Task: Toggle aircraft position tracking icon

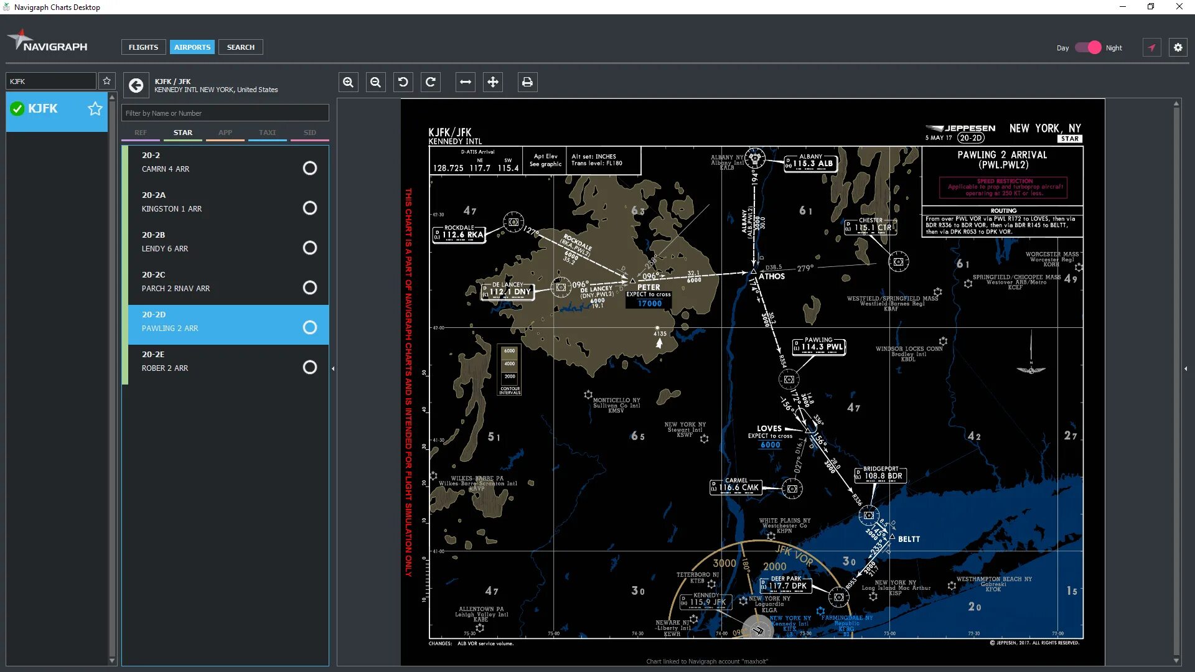Action: [1152, 47]
